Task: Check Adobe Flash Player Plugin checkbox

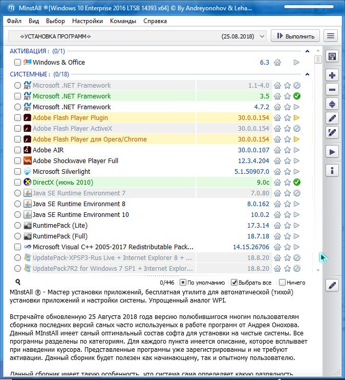Action: point(17,118)
